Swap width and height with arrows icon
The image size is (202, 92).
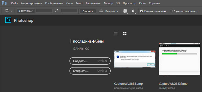click(57, 11)
